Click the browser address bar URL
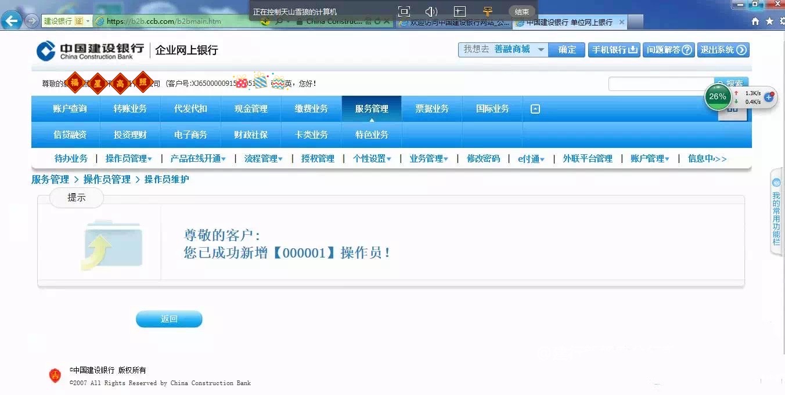The image size is (785, 395). (x=164, y=21)
